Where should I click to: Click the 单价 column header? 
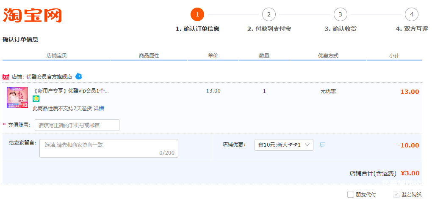[213, 55]
